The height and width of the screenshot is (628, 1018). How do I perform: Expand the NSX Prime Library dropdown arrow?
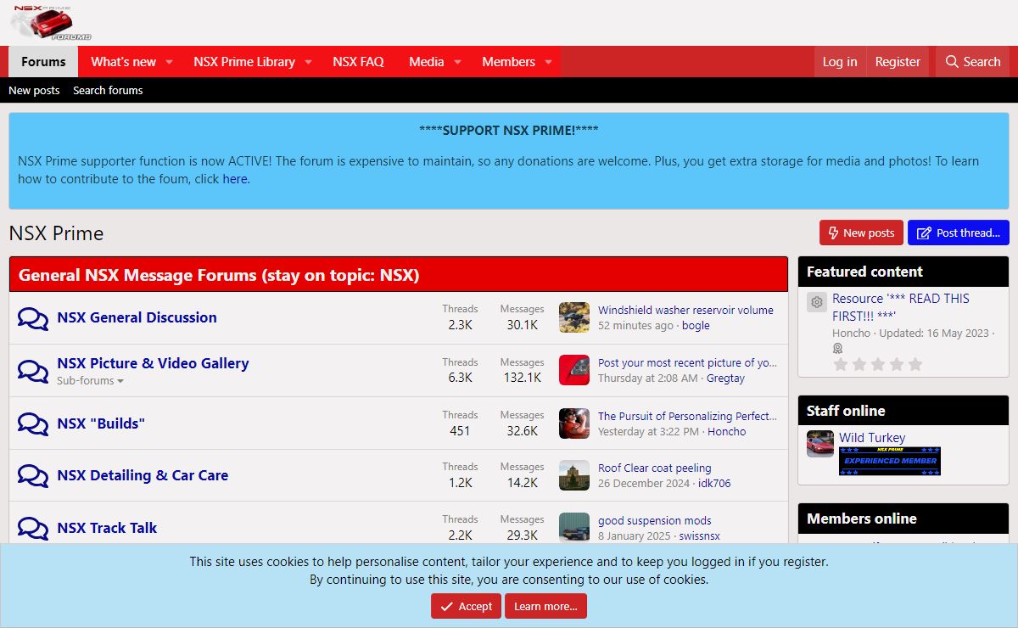(x=308, y=62)
